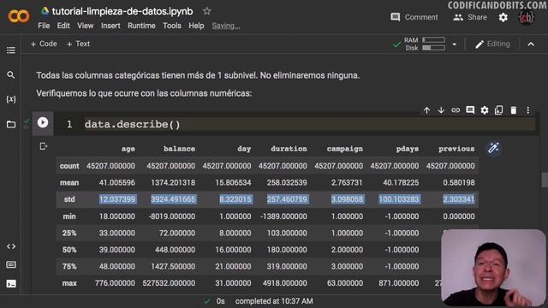Viewport: 548px width, 308px height.
Task: Open the Colab home logo
Action: point(19,16)
